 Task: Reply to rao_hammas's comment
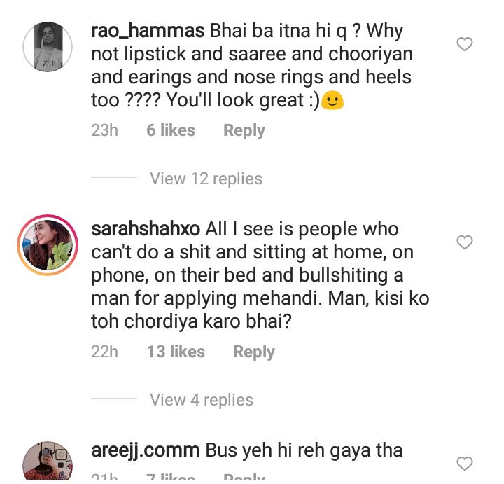[x=244, y=130]
